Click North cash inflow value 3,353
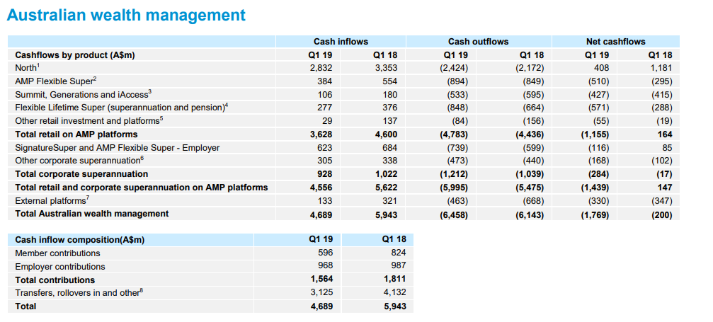The image size is (713, 322). (386, 68)
